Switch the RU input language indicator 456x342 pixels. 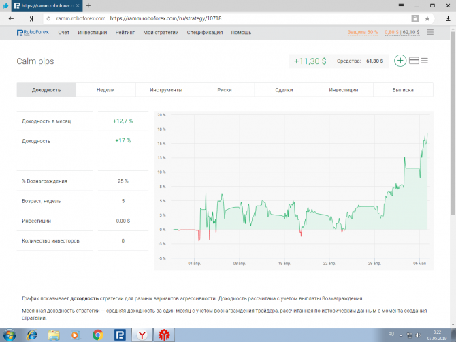[x=391, y=334]
